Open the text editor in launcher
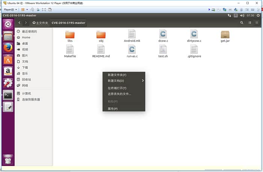Image resolution: width=263 pixels, height=172 pixels. click(8, 107)
